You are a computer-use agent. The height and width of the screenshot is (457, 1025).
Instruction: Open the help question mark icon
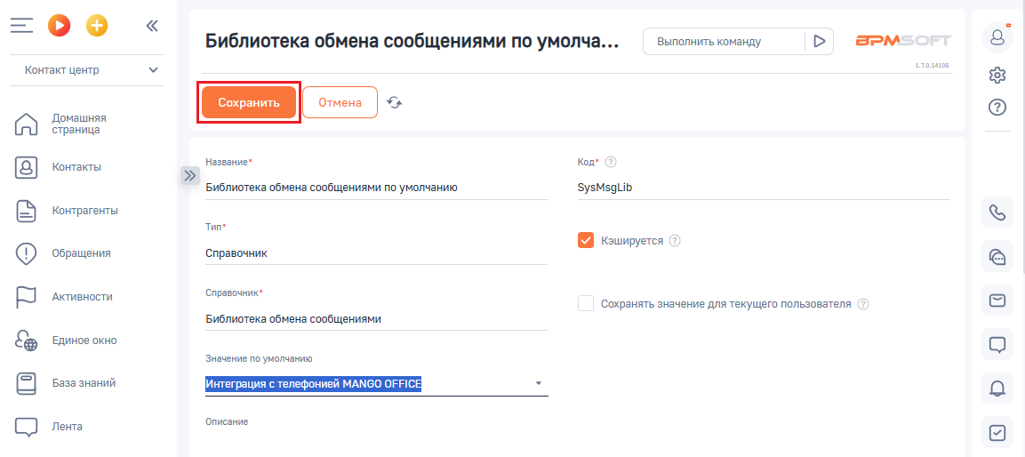pos(997,108)
